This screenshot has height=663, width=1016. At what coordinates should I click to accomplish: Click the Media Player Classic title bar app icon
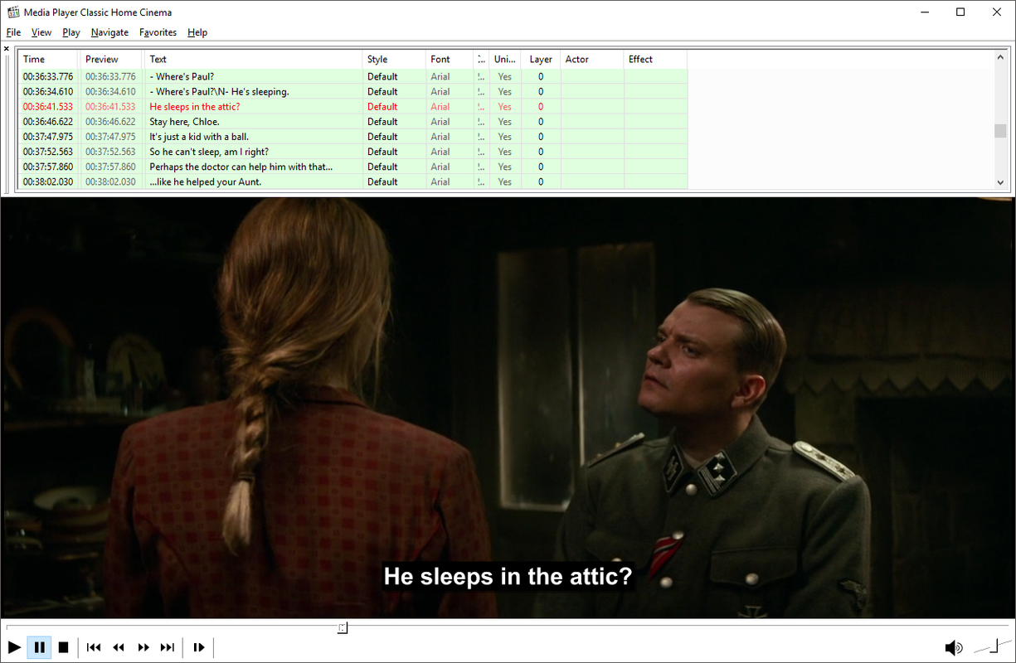coord(12,12)
